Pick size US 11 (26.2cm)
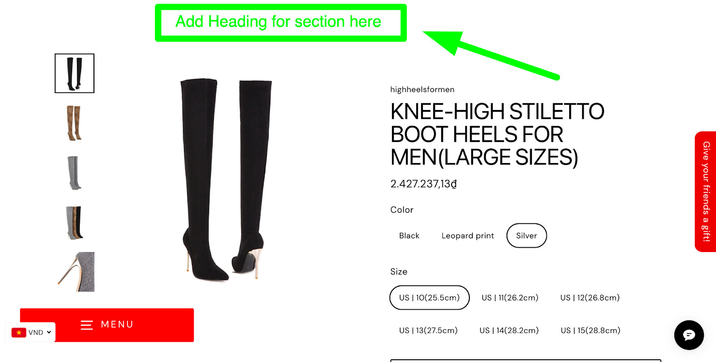The image size is (716, 362). tap(510, 298)
